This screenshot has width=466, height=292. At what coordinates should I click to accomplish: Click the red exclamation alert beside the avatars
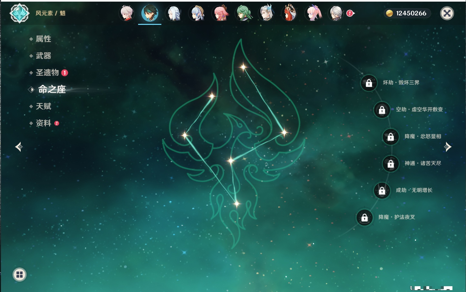coord(350,13)
